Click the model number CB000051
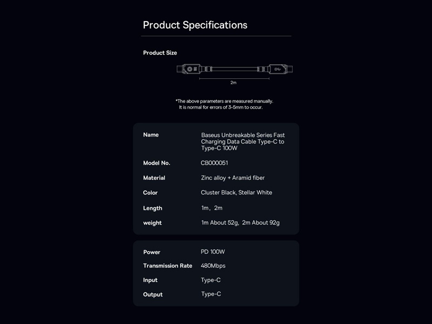The height and width of the screenshot is (324, 432). coord(214,163)
